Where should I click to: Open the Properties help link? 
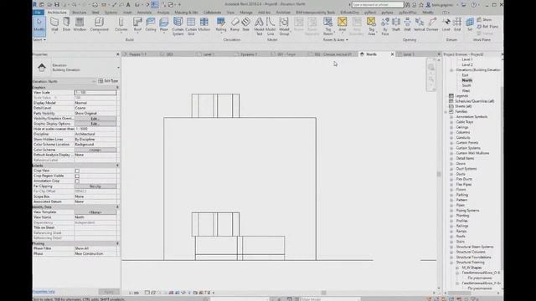(44, 292)
